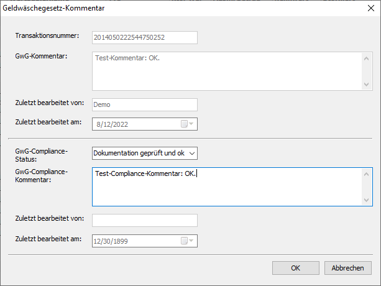This screenshot has width=381, height=286.
Task: Open the calendar picker for date 8/12/2022
Action: click(188, 124)
